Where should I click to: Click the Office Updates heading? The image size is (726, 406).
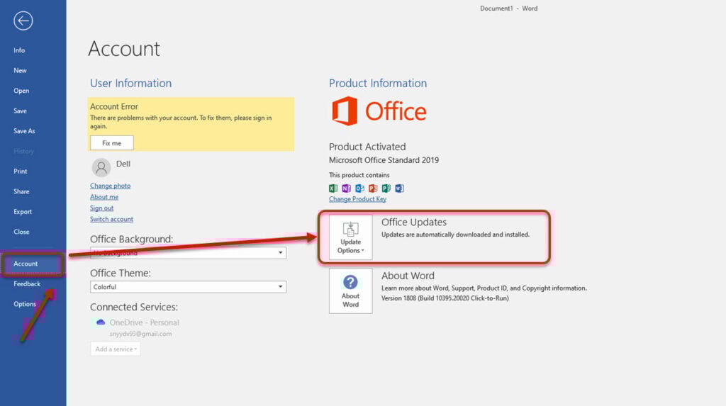pyautogui.click(x=414, y=222)
